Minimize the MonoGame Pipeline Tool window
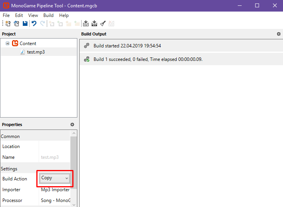283x207 pixels. 240,5
